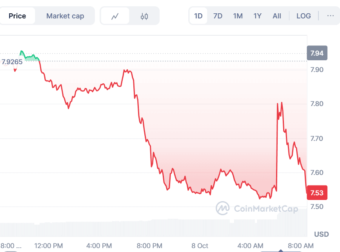The width and height of the screenshot is (340, 252).
Task: Choose the 1M time range
Action: click(x=238, y=16)
